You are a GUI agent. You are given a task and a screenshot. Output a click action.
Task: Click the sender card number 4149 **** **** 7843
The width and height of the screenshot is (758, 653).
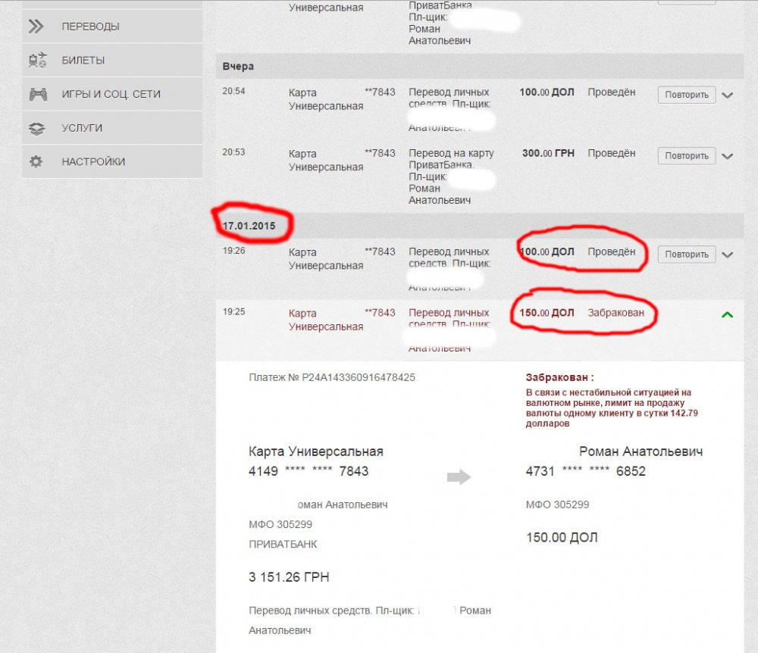point(309,471)
